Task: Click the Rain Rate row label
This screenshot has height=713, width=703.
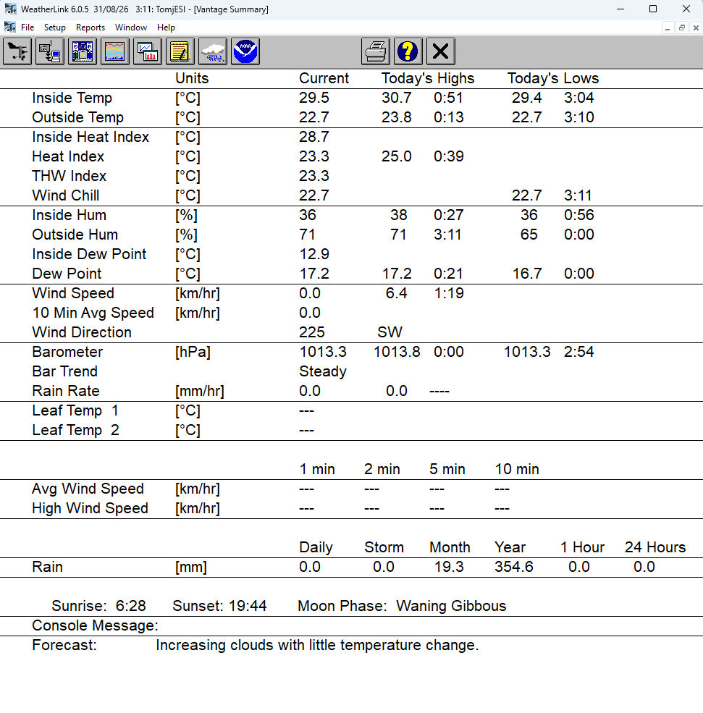Action: (65, 391)
